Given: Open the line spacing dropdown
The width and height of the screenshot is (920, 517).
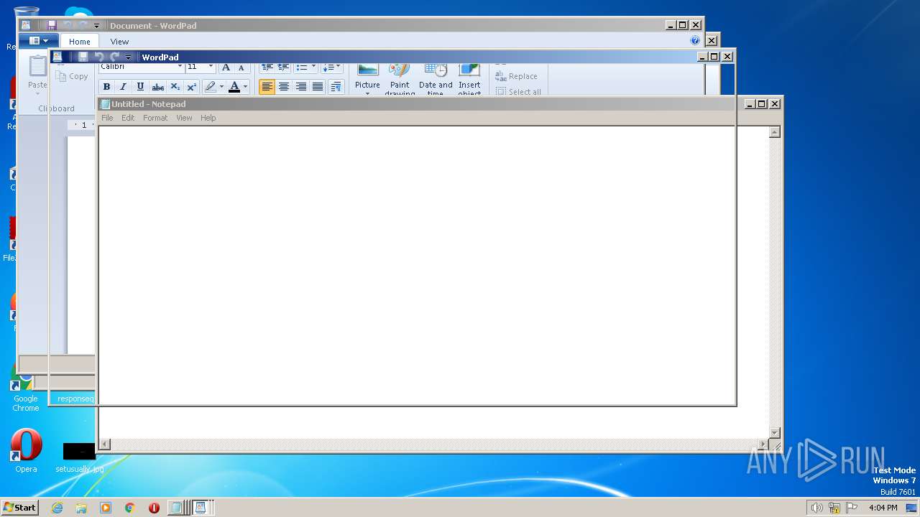Looking at the screenshot, I should coord(332,67).
